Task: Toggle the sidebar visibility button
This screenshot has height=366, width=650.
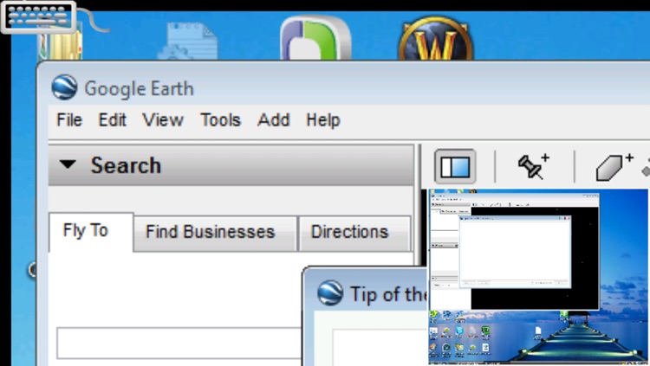Action: click(455, 166)
